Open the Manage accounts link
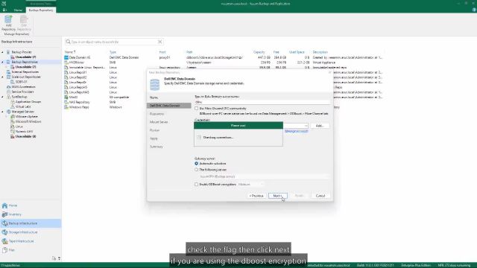 [297, 131]
